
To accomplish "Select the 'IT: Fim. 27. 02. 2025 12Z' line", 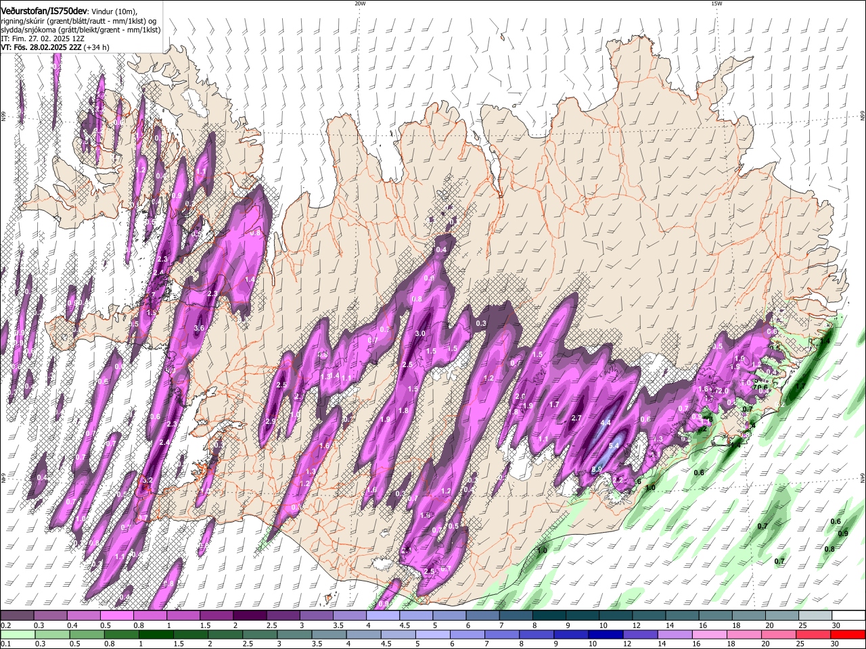I will point(43,39).
